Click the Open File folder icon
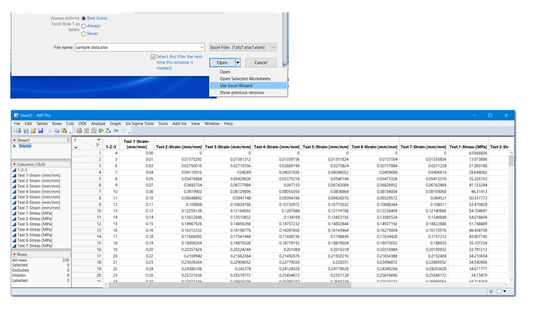Image resolution: width=552 pixels, height=310 pixels. 33,131
